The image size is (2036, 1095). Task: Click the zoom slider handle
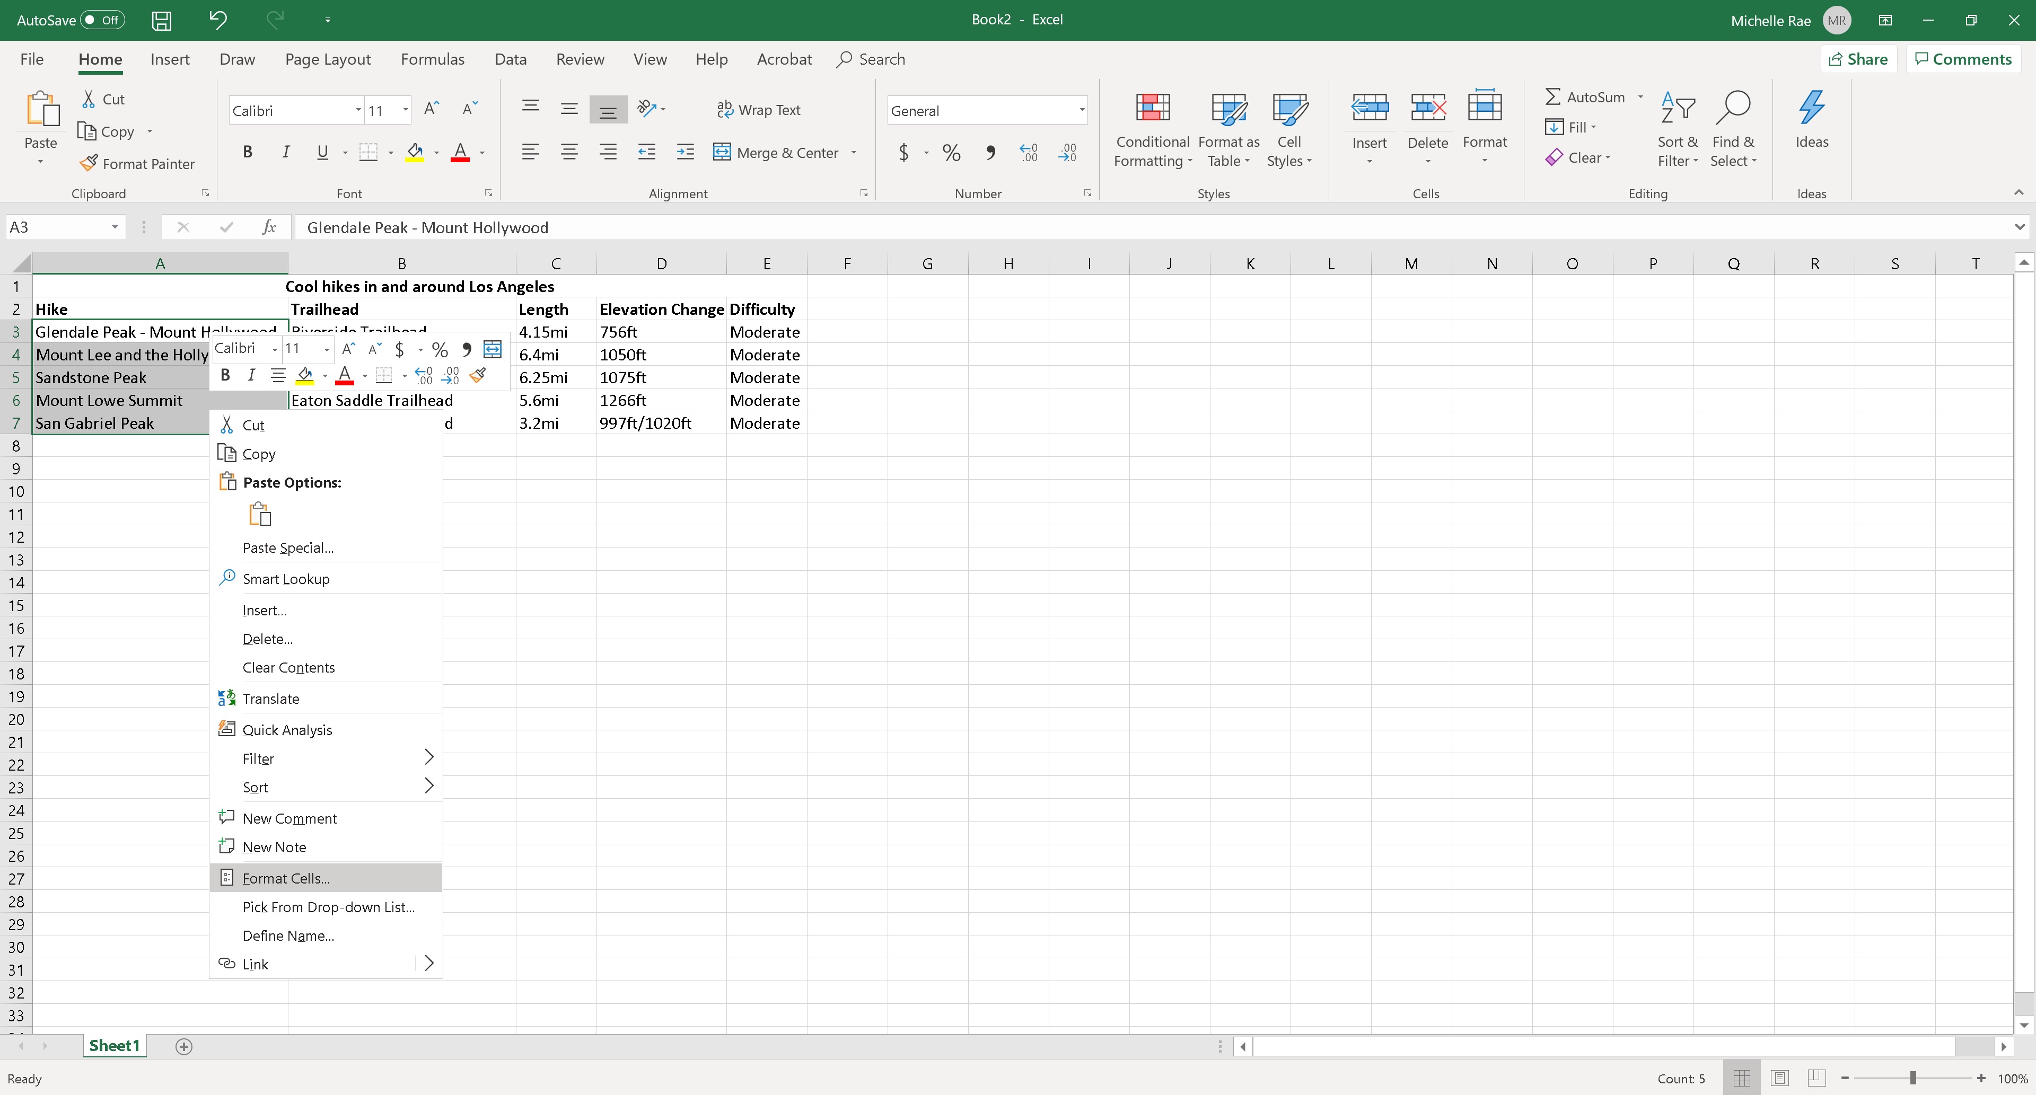coord(1912,1079)
